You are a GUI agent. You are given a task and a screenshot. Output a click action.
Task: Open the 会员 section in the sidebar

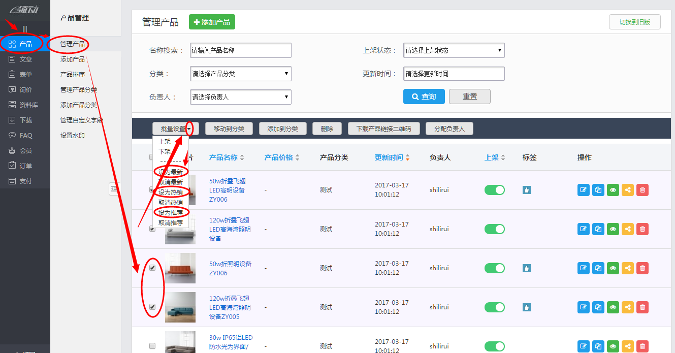pyautogui.click(x=23, y=150)
